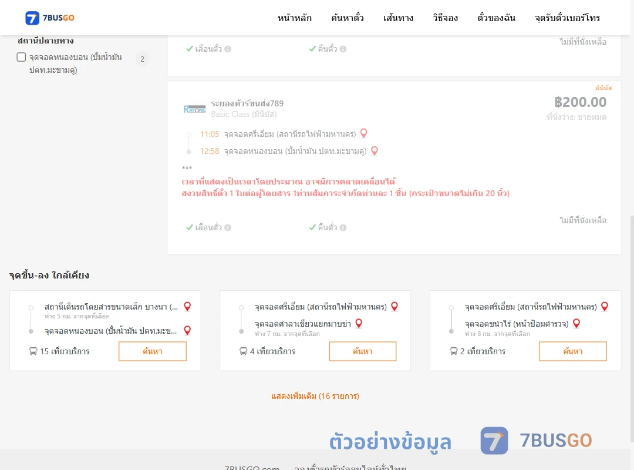This screenshot has height=470, width=634.
Task: Open the ตั๋วของฉัน menu item
Action: pyautogui.click(x=496, y=18)
